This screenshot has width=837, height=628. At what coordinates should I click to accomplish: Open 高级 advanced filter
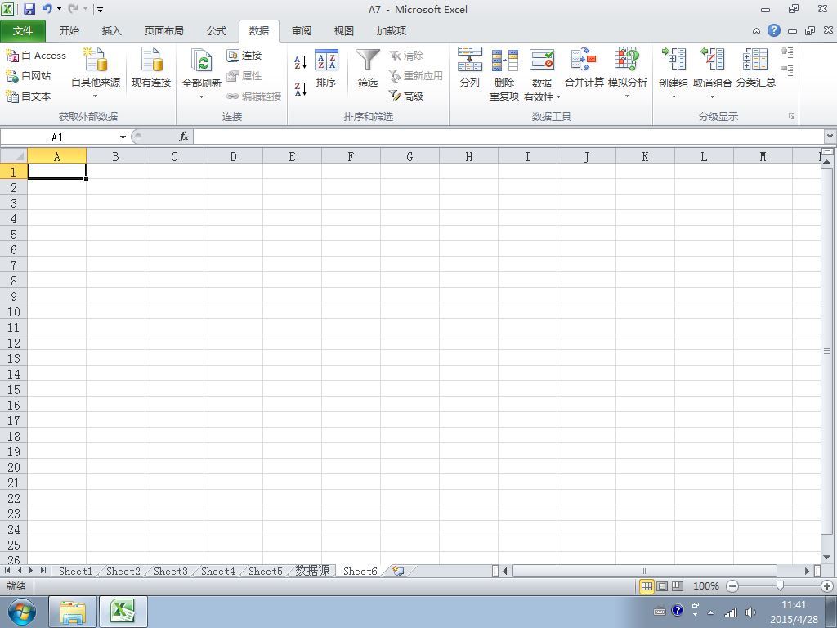point(406,96)
